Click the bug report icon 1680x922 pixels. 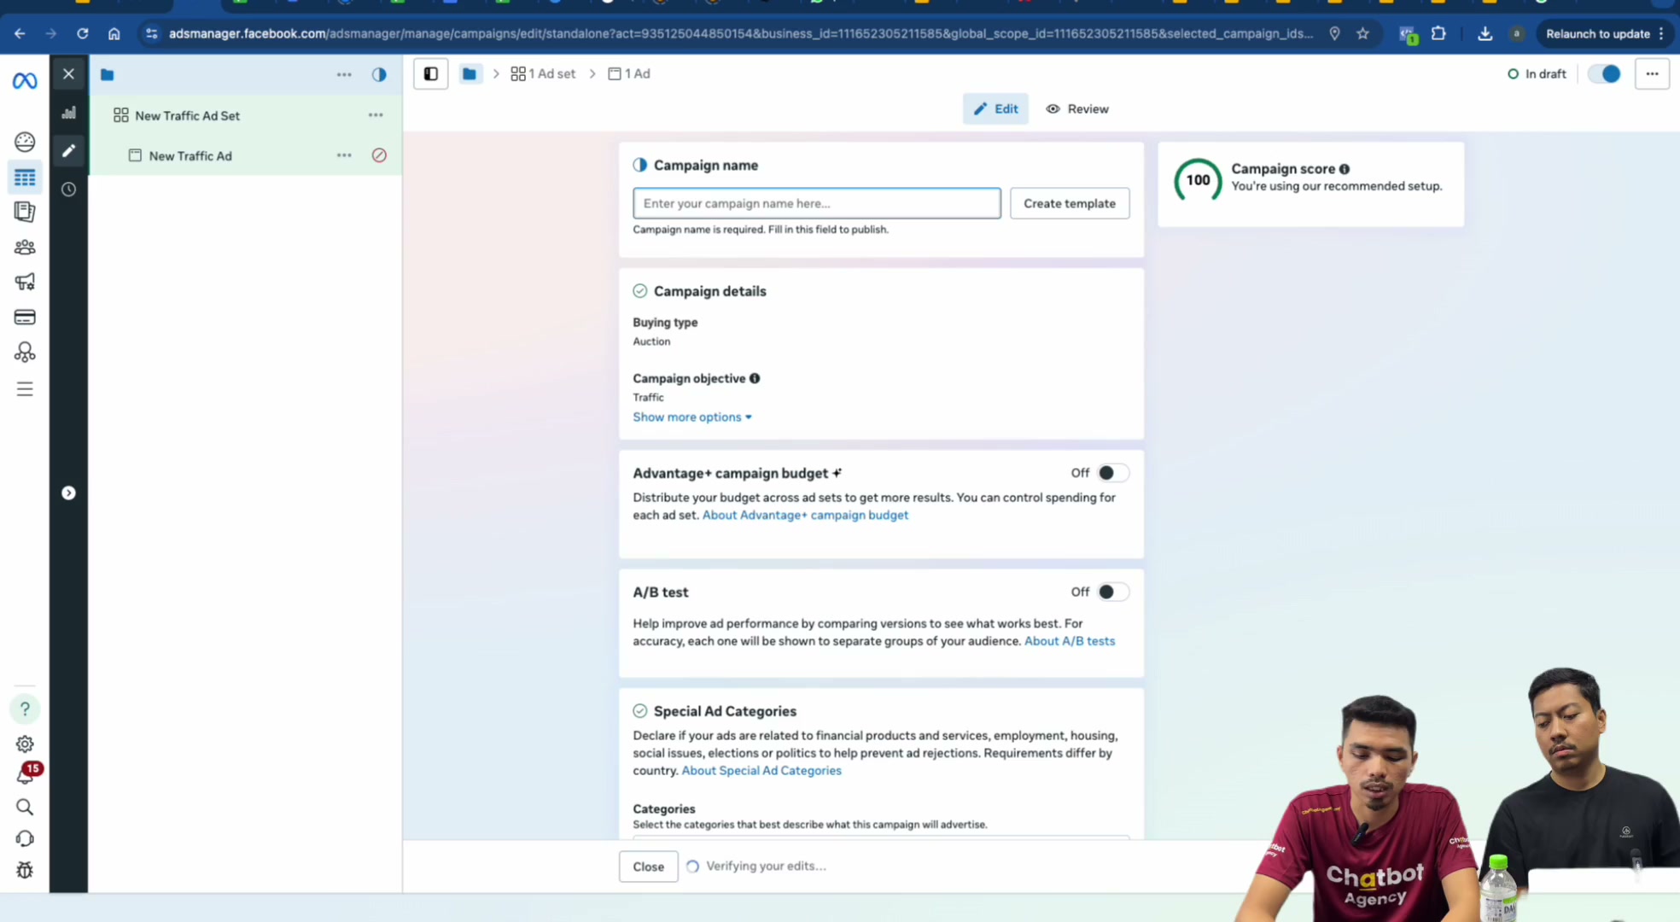pos(25,871)
